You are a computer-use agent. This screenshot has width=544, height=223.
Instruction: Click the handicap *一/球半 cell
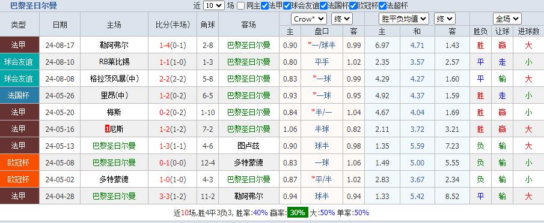point(322,46)
